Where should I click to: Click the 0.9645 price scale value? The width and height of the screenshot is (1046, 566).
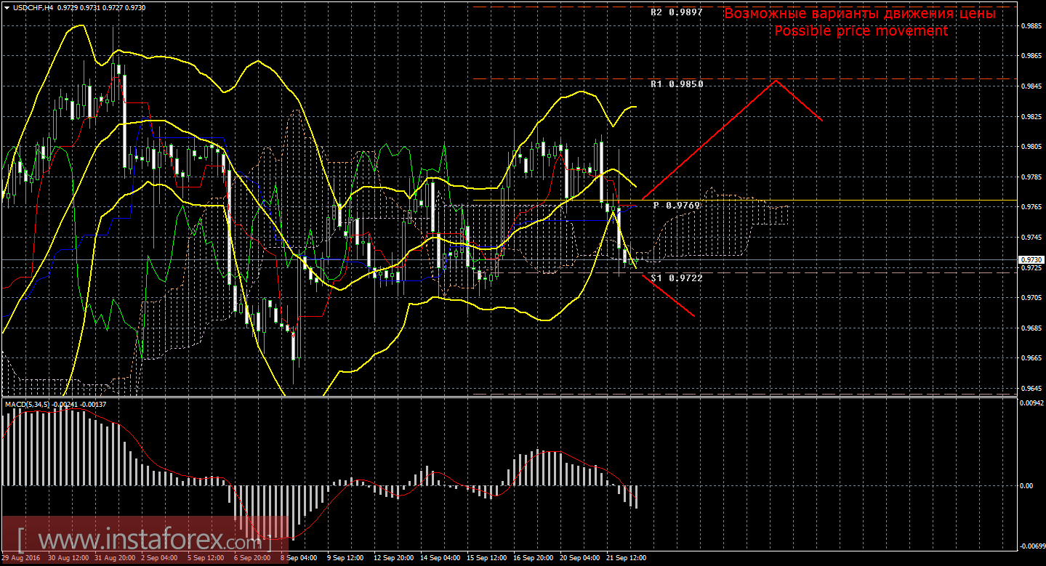click(x=1032, y=389)
